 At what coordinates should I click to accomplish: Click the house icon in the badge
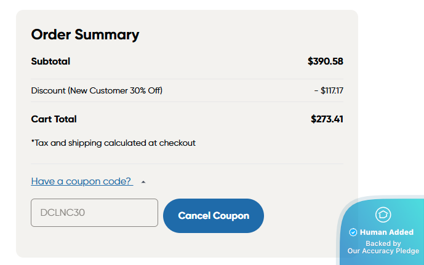(x=383, y=215)
